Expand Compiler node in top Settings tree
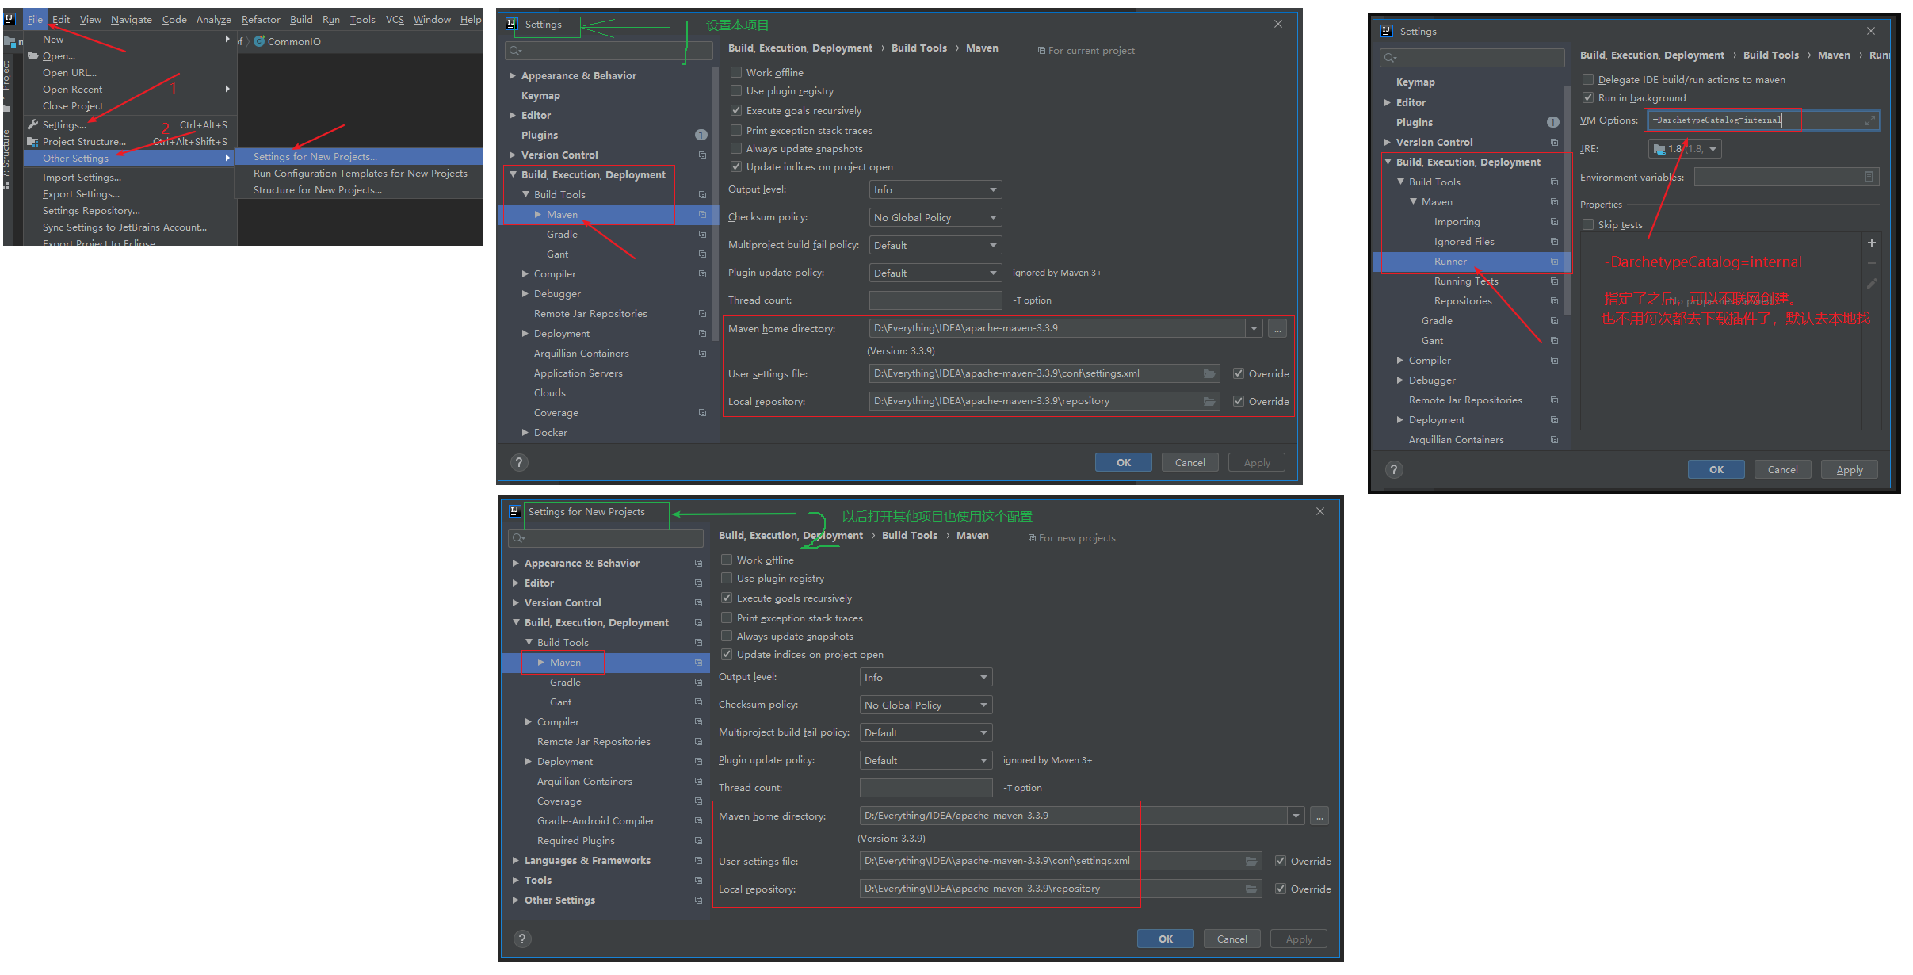 525,273
